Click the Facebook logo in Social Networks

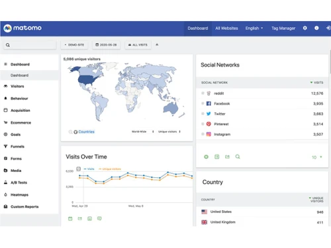click(x=209, y=103)
